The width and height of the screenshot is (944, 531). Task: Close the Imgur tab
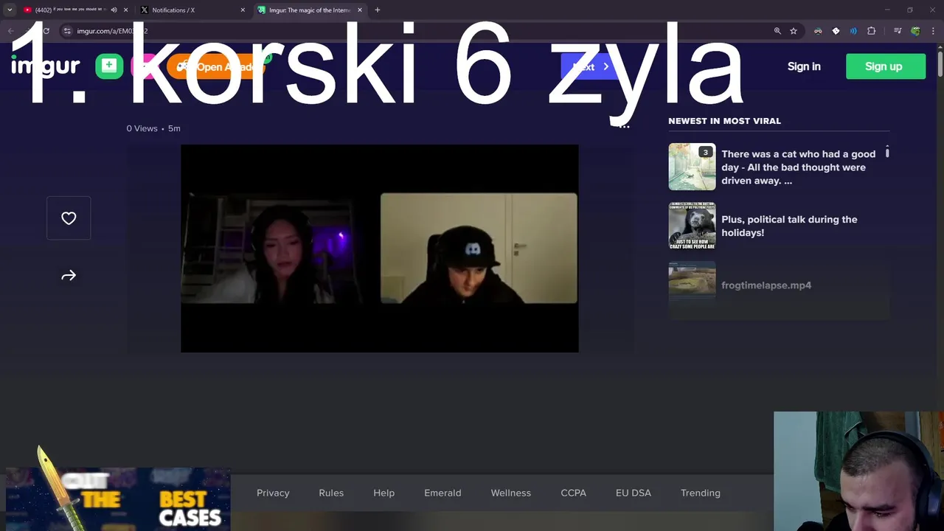[x=360, y=10]
